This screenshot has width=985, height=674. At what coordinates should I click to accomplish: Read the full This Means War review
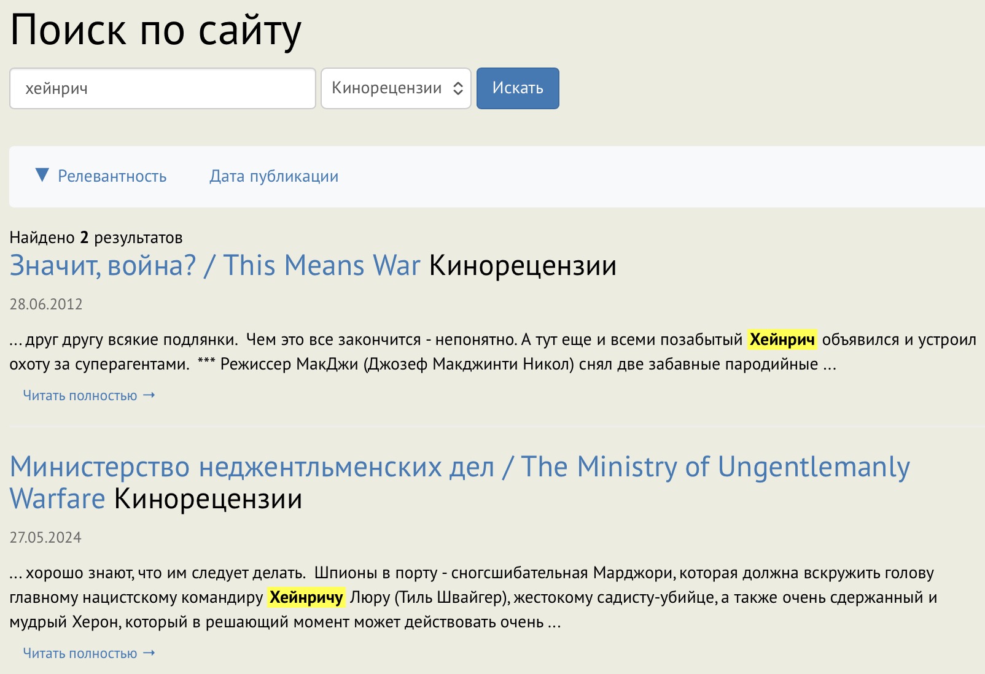80,395
